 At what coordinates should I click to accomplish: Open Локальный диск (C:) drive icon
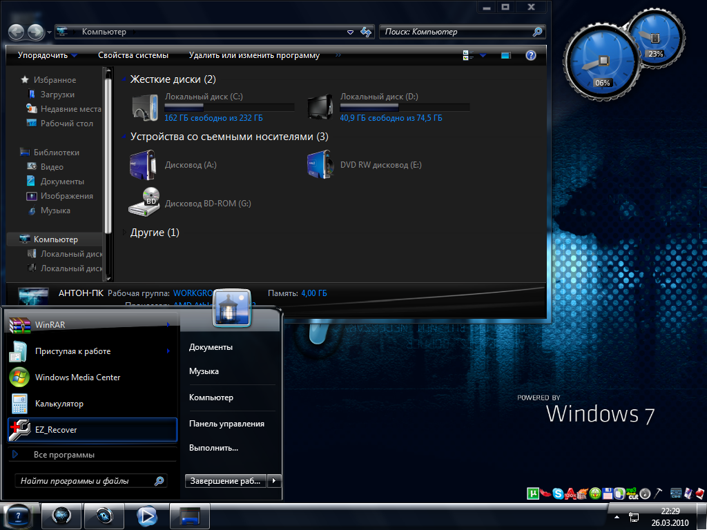click(x=145, y=107)
